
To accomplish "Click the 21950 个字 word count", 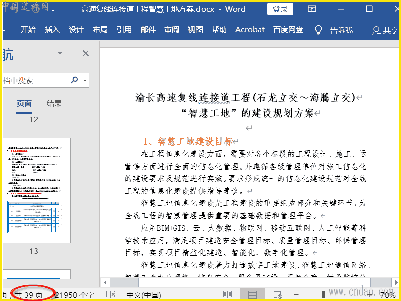I will click(74, 295).
